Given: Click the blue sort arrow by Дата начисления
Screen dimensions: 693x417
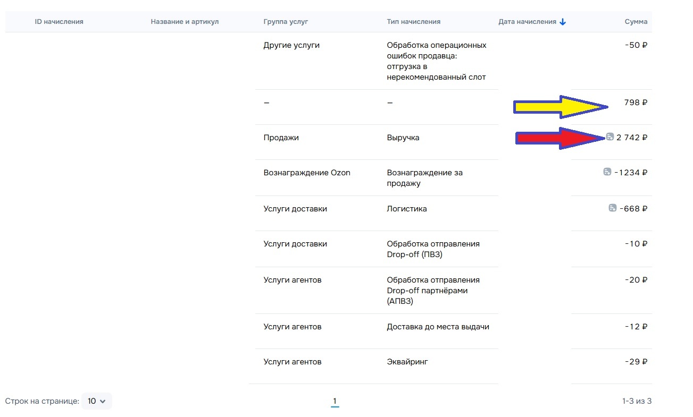Looking at the screenshot, I should click(563, 22).
